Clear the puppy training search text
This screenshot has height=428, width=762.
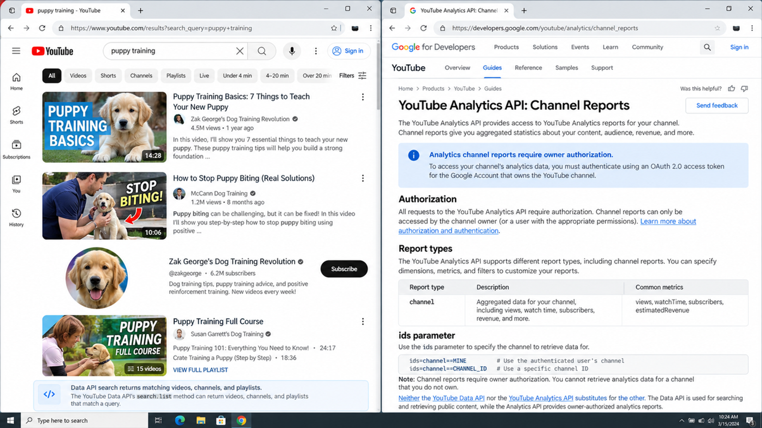[x=240, y=51]
